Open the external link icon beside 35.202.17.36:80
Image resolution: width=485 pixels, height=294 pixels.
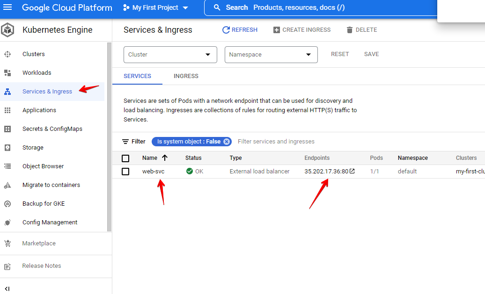(352, 171)
